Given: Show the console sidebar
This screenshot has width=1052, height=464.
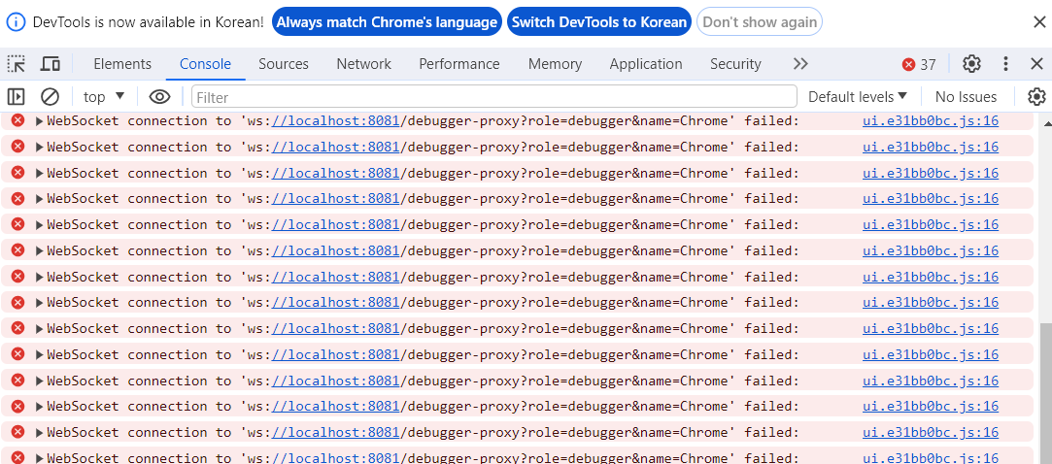Looking at the screenshot, I should click(x=17, y=96).
